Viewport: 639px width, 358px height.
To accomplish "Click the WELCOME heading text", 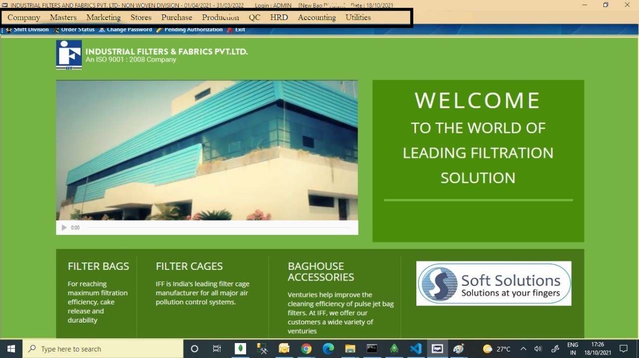I will tap(478, 101).
